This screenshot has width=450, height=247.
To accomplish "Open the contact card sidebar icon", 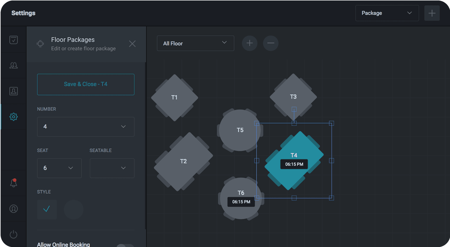I will (x=14, y=91).
